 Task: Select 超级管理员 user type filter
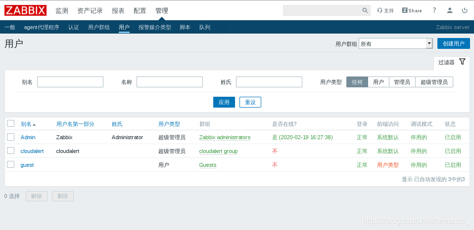pos(434,82)
